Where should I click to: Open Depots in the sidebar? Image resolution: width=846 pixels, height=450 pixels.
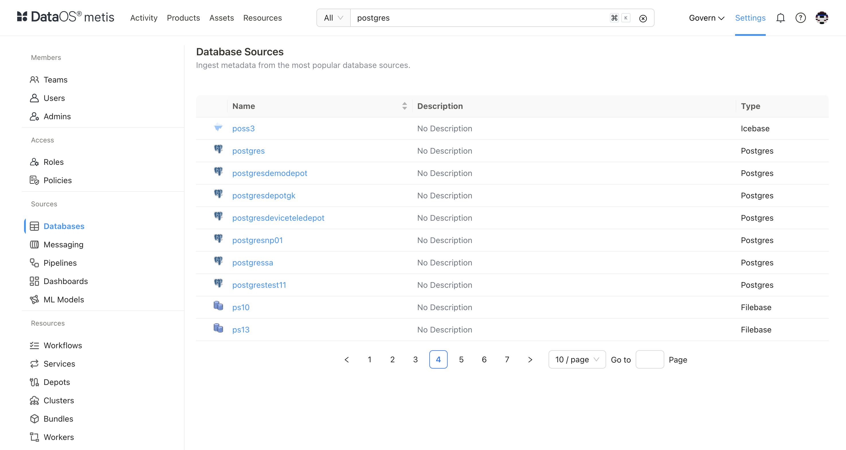pyautogui.click(x=57, y=382)
